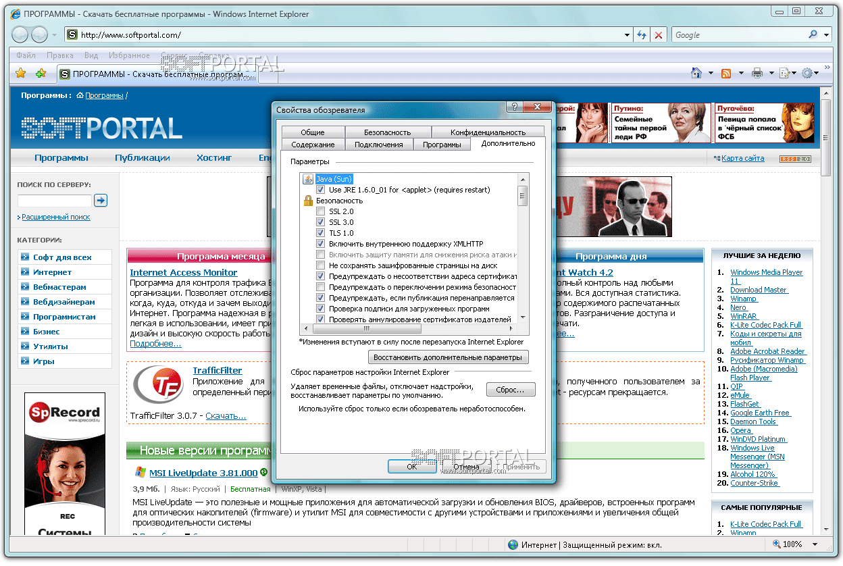Click the Google search magnifier icon
The image size is (843, 566).
tap(813, 34)
